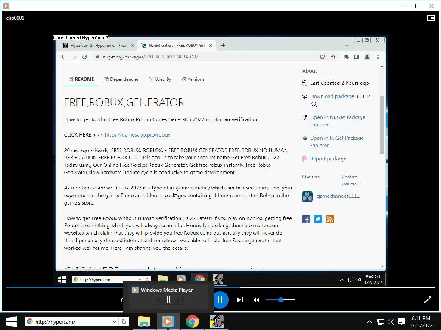The image size is (441, 330).
Task: Maximize the media player window
Action: [417, 6]
